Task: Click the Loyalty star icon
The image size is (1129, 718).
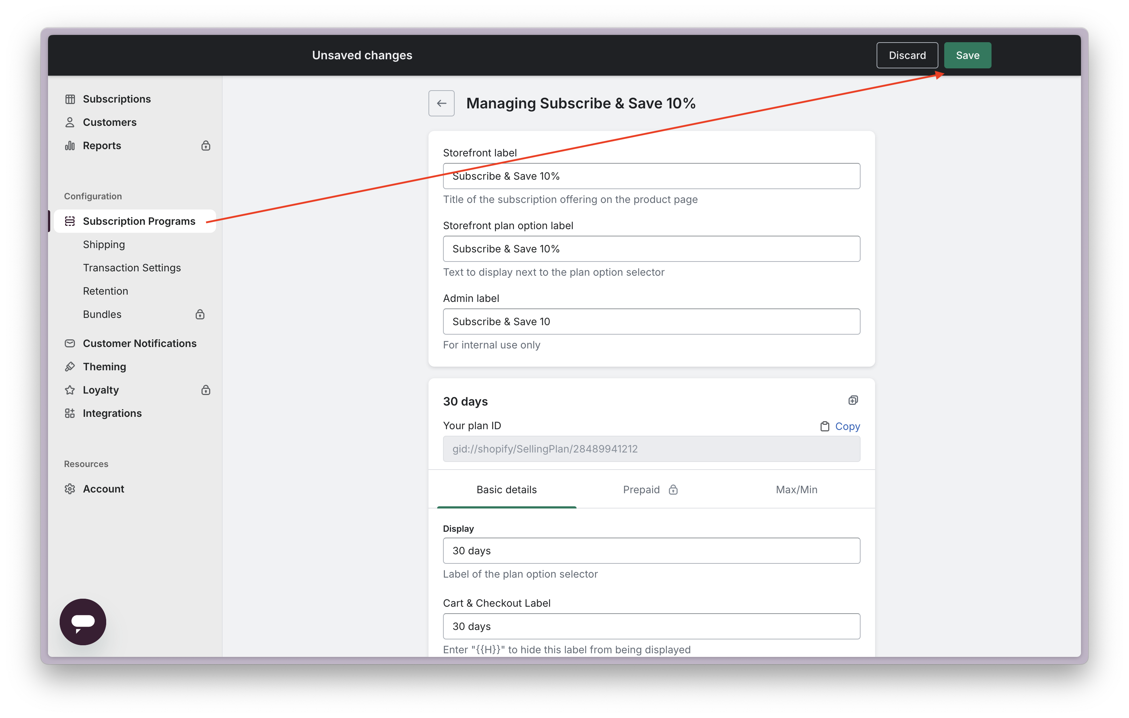Action: tap(70, 390)
